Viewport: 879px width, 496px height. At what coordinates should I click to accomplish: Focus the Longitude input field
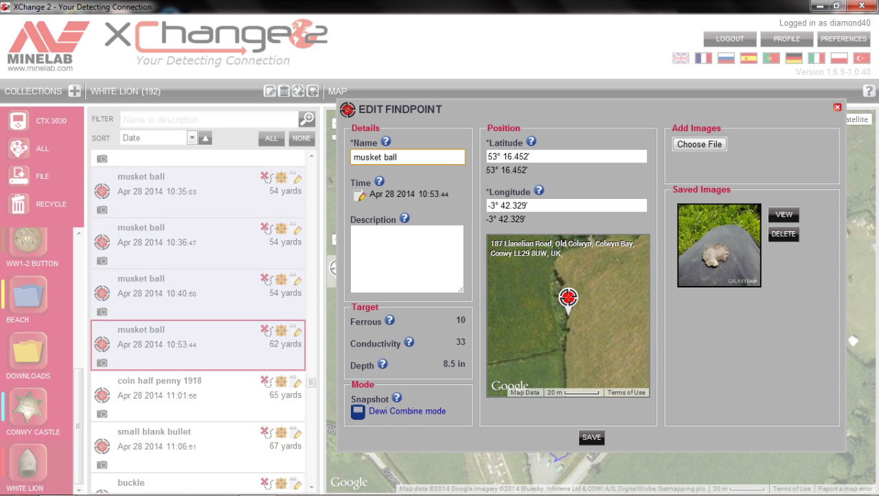[567, 206]
